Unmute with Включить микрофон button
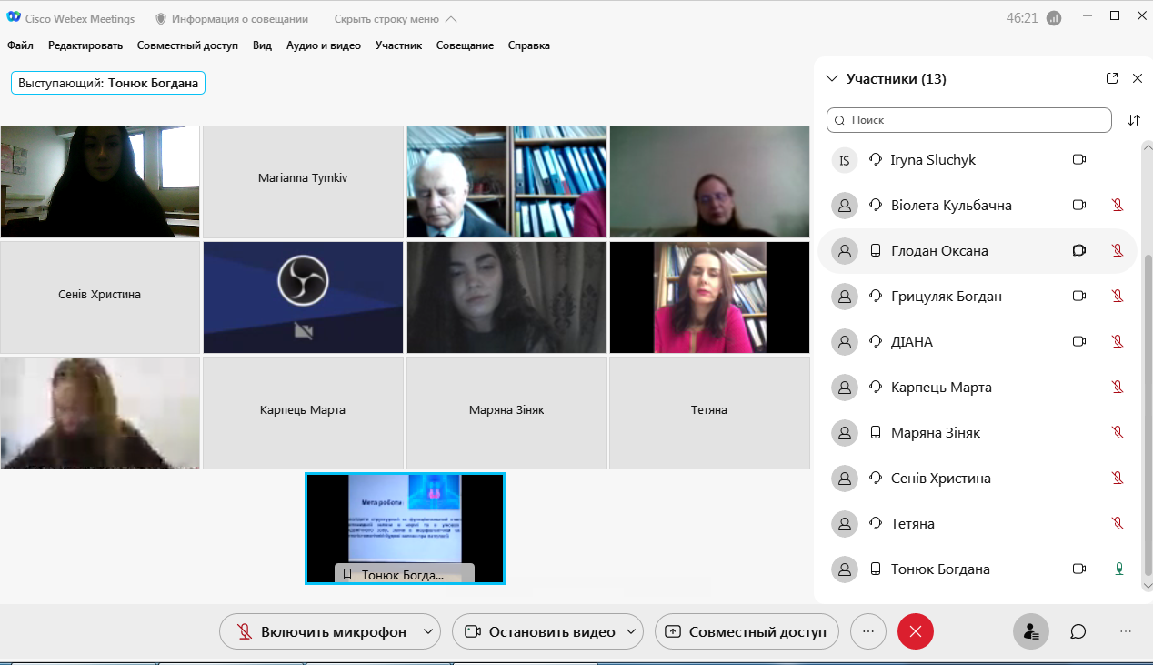This screenshot has height=665, width=1153. pos(322,631)
